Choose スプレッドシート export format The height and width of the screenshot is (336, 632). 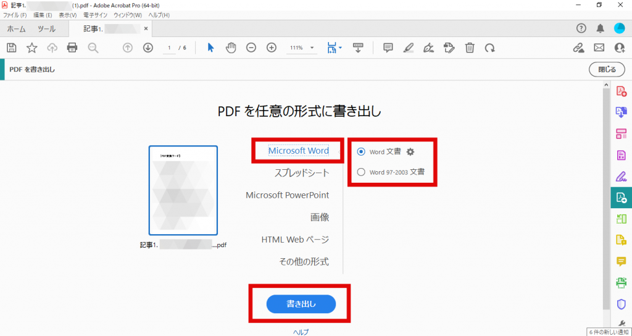(x=302, y=173)
